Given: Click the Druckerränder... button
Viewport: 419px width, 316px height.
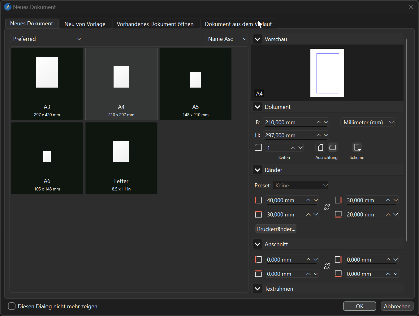Looking at the screenshot, I should tap(276, 229).
